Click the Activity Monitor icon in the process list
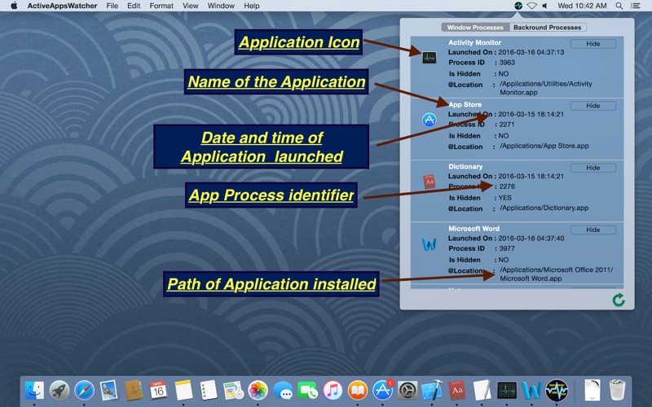The height and width of the screenshot is (407, 652). pos(430,57)
